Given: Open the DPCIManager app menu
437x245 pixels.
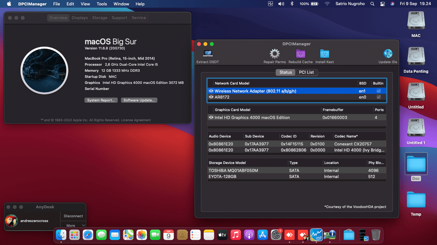Looking at the screenshot, I should coord(32,4).
